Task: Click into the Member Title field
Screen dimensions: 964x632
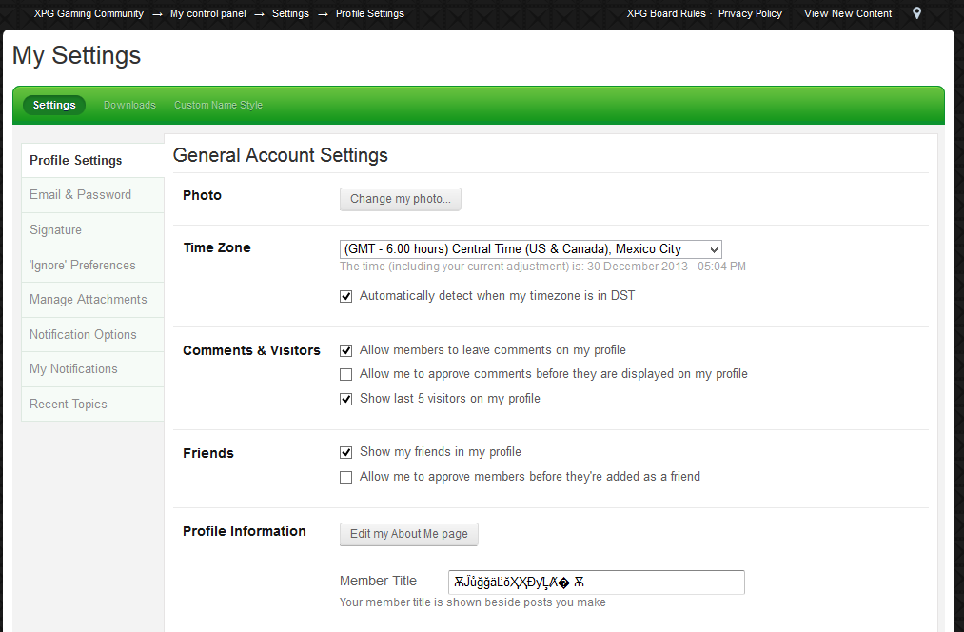Action: (596, 583)
